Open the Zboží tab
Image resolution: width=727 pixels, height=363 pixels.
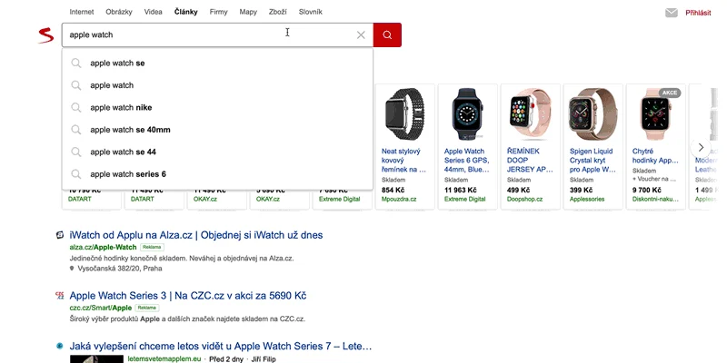pos(278,12)
